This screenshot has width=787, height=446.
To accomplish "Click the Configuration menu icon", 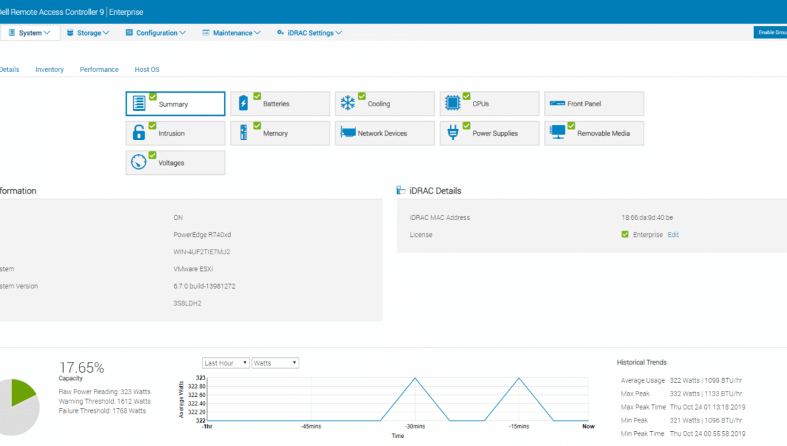I will 129,32.
